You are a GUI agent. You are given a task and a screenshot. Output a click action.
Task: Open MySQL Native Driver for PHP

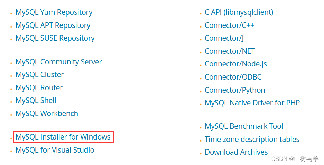(252, 103)
